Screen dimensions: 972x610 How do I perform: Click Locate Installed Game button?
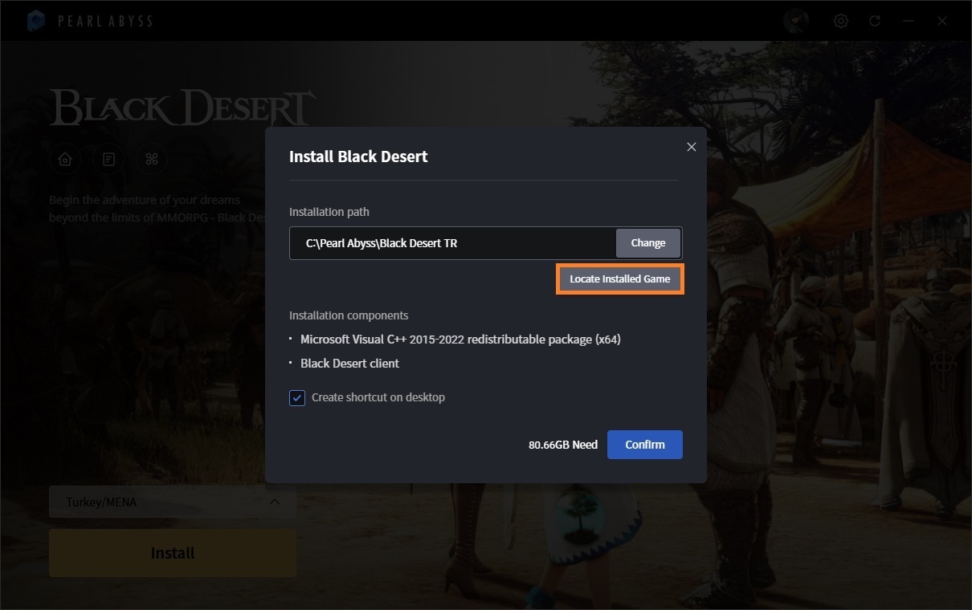620,279
